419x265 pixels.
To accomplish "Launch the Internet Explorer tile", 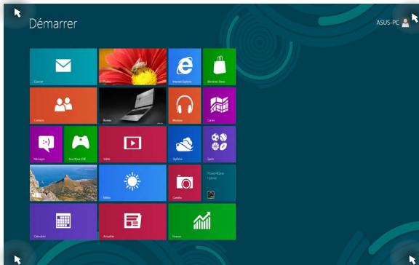I will click(x=185, y=66).
